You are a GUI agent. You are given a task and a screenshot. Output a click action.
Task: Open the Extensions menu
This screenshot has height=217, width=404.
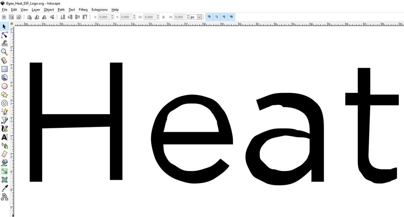point(99,10)
